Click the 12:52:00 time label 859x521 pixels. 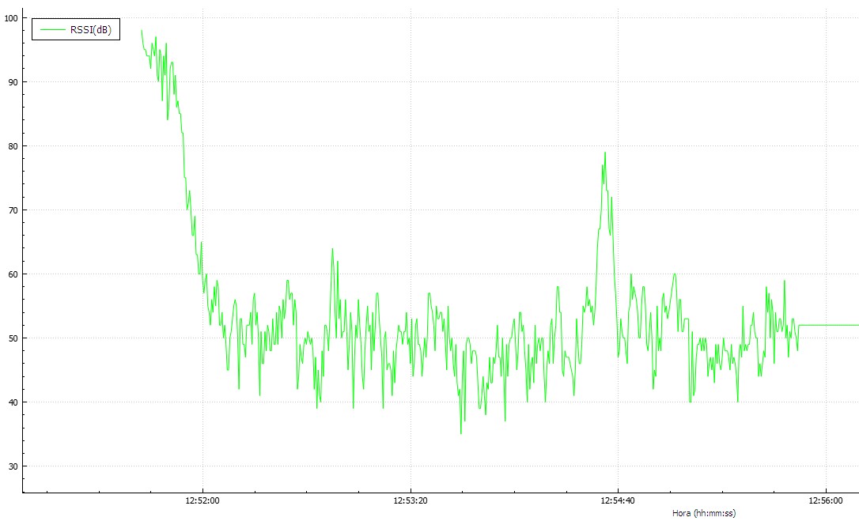click(202, 501)
